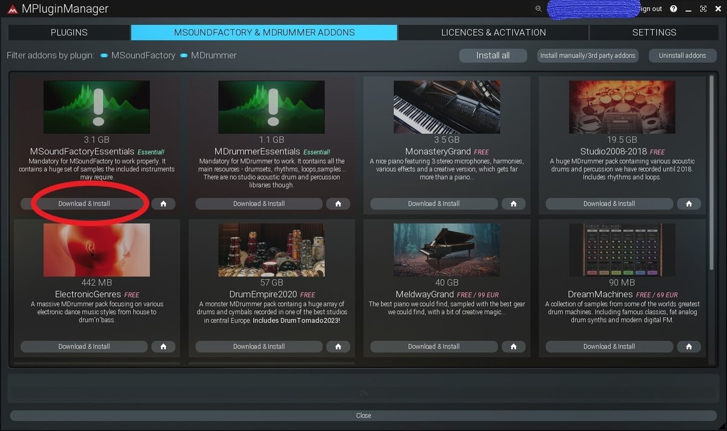This screenshot has width=727, height=431.
Task: Click the DrumEmpire2020 title text
Action: (x=264, y=294)
